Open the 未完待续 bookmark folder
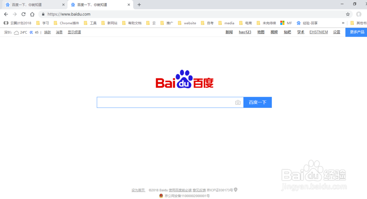The image size is (367, 199). point(266,23)
